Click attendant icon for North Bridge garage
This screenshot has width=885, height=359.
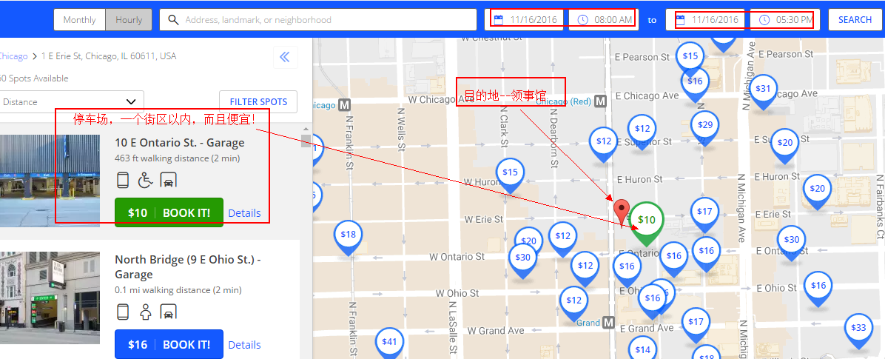pyautogui.click(x=146, y=312)
